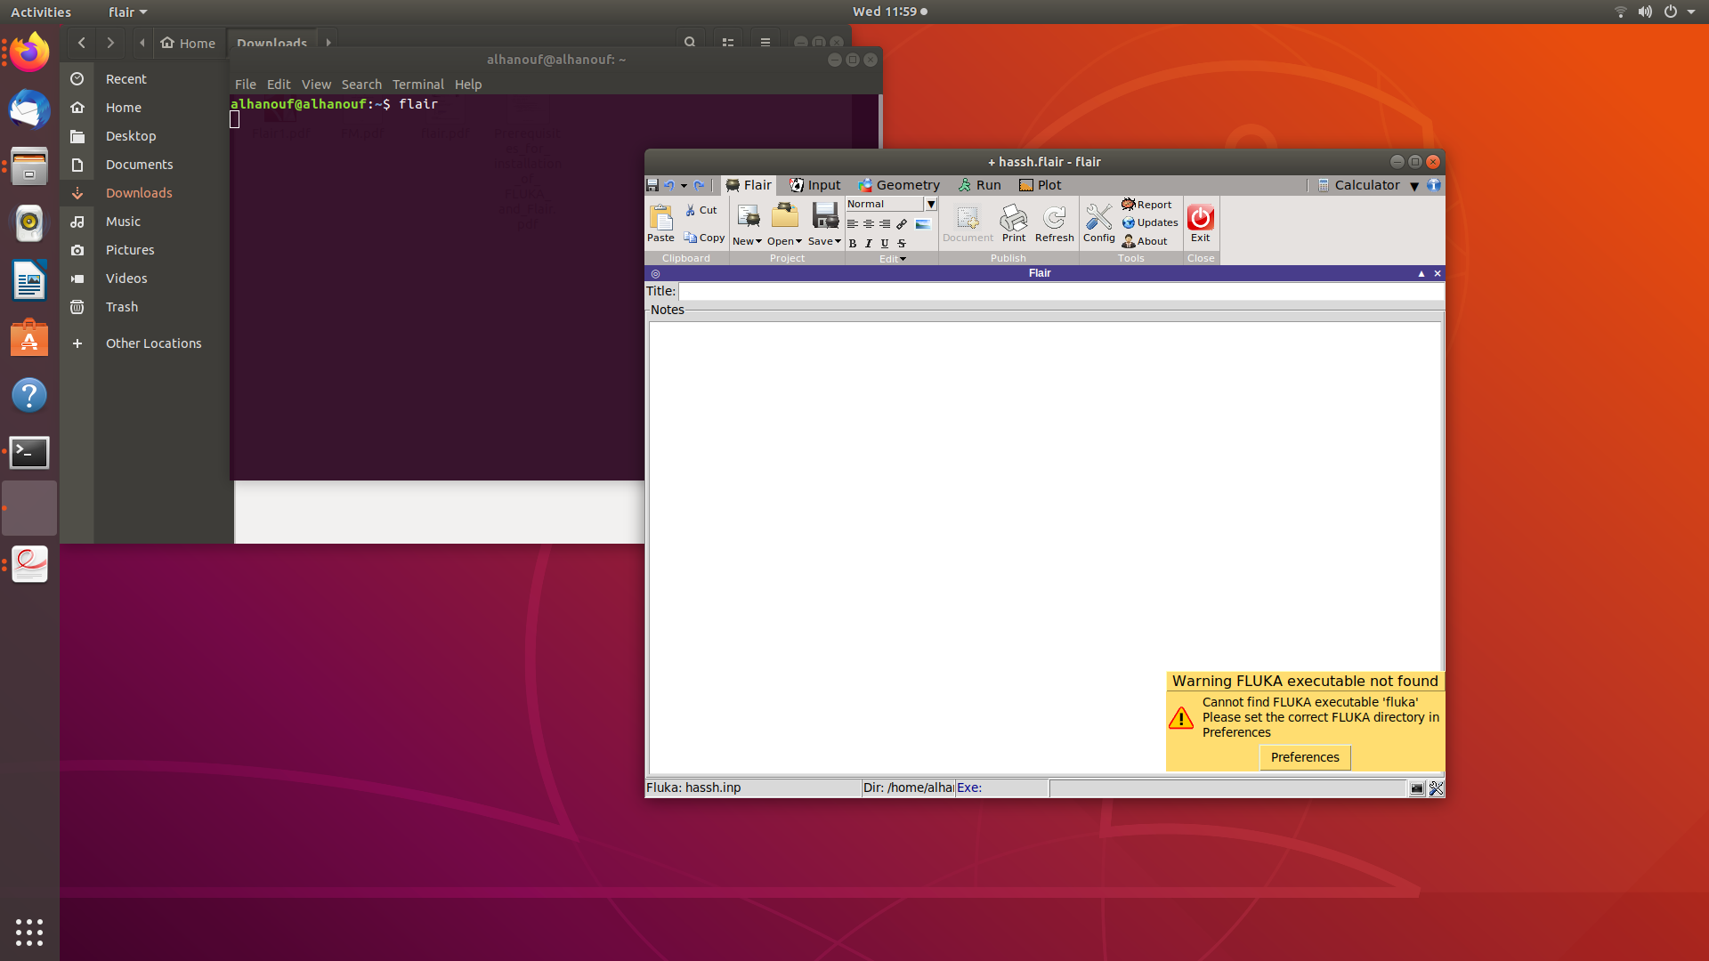Toggle strikethrough formatting

[902, 243]
